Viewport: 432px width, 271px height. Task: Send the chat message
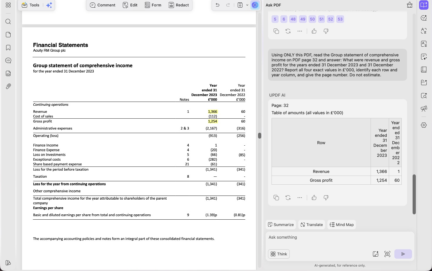pos(403,254)
